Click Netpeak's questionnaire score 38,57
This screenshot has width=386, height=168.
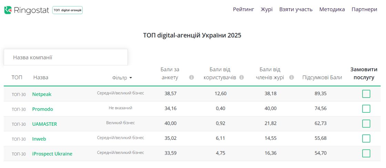pos(171,94)
